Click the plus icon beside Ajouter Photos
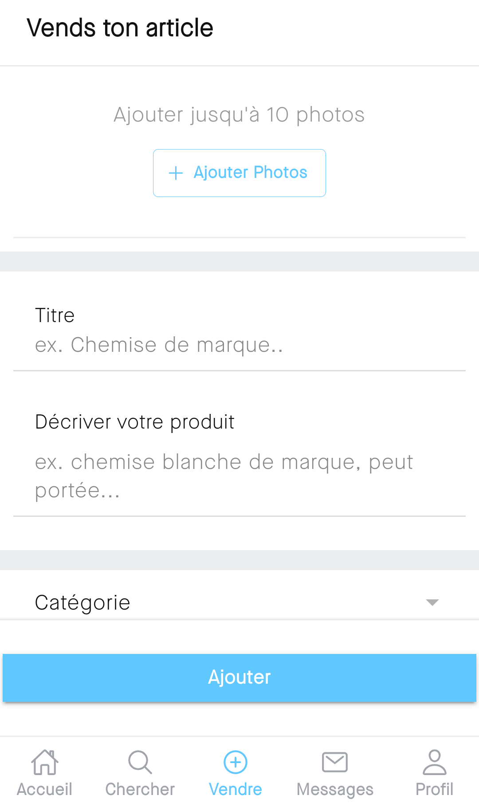Screen dimensions: 479x811 pyautogui.click(x=176, y=173)
